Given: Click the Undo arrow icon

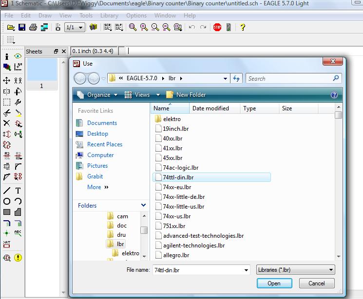Looking at the screenshot, I should coord(191,27).
